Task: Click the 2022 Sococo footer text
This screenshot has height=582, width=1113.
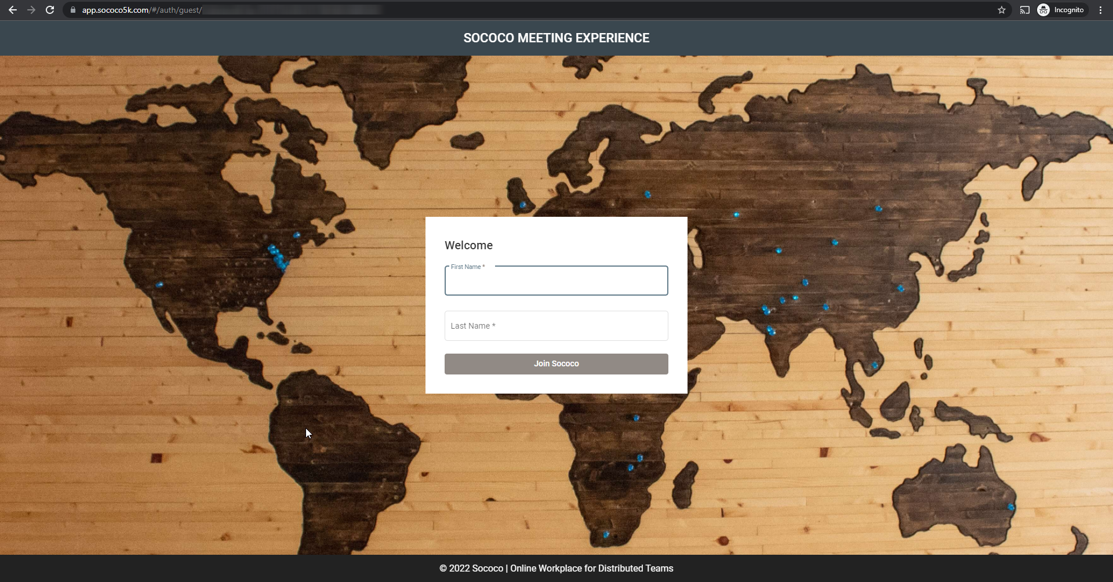Action: (x=556, y=569)
